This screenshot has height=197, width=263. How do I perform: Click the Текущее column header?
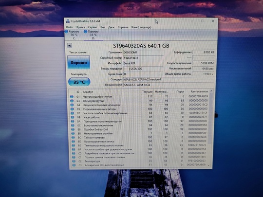pos(147,91)
